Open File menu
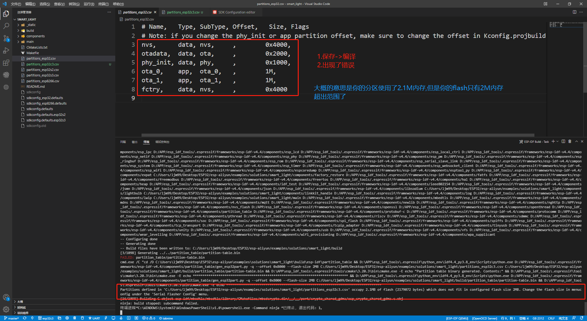Screen dimensions: 587x321 16,4
